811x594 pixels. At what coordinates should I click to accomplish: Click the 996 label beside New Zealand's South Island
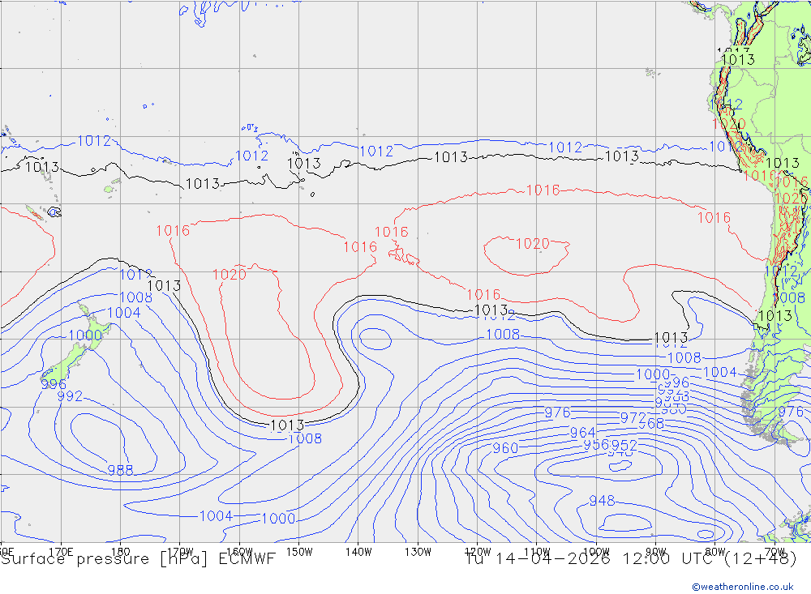tap(54, 384)
